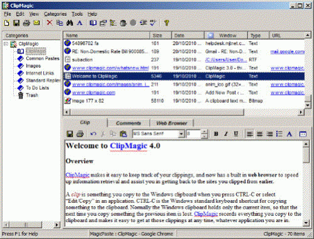This screenshot has width=314, height=239.
Task: Open the Categories menu
Action: click(x=55, y=14)
